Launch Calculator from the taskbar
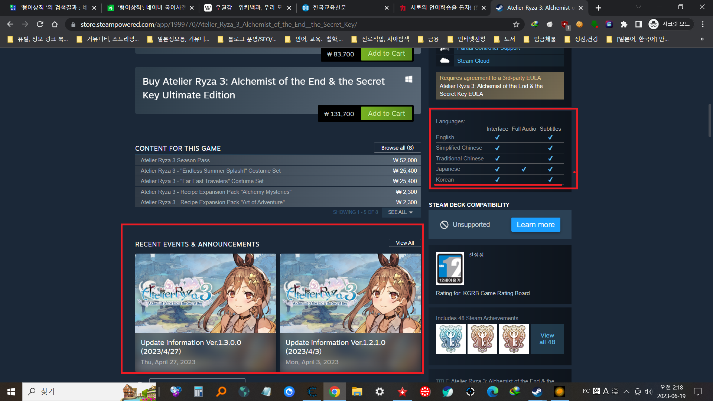This screenshot has height=401, width=713. (198, 391)
